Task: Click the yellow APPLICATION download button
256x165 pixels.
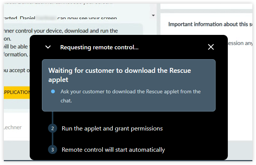Action: coord(17,92)
